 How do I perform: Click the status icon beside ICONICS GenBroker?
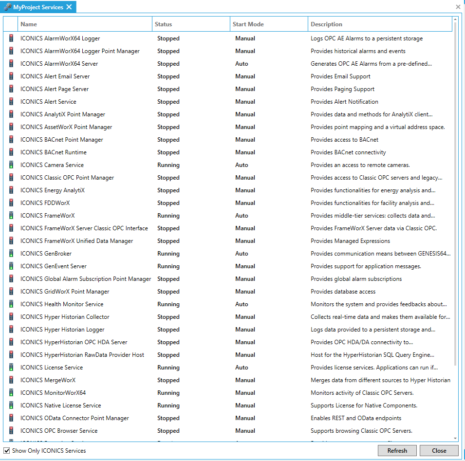tap(11, 254)
